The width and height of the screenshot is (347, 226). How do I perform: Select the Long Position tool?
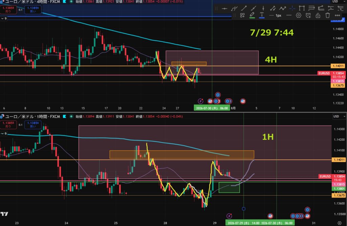point(331,8)
